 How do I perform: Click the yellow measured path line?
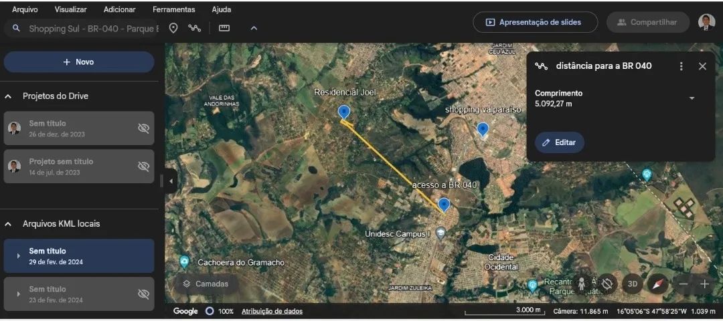tap(393, 166)
